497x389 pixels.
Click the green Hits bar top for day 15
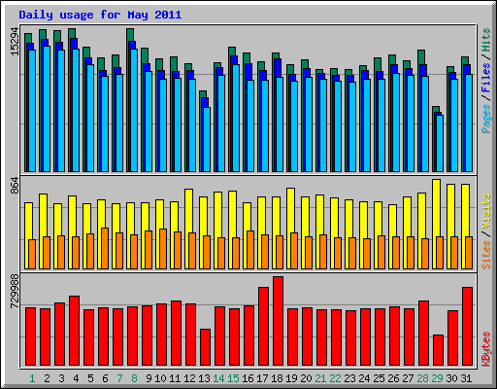(232, 52)
